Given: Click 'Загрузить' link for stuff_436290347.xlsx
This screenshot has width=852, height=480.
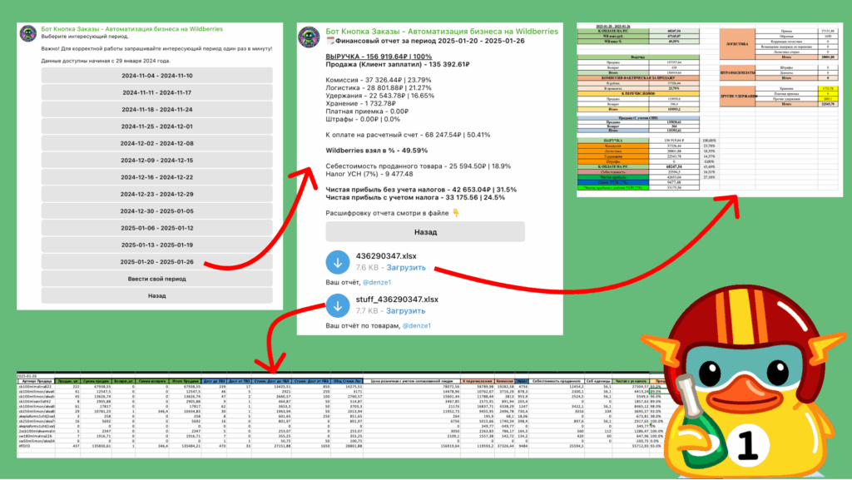Looking at the screenshot, I should coord(406,311).
